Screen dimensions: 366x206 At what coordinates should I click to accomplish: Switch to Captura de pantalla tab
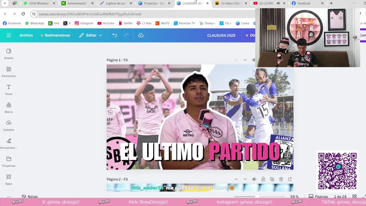click(116, 3)
